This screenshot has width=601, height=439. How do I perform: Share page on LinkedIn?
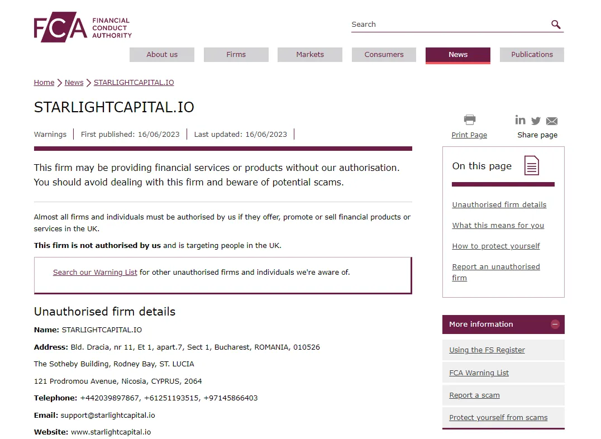520,120
